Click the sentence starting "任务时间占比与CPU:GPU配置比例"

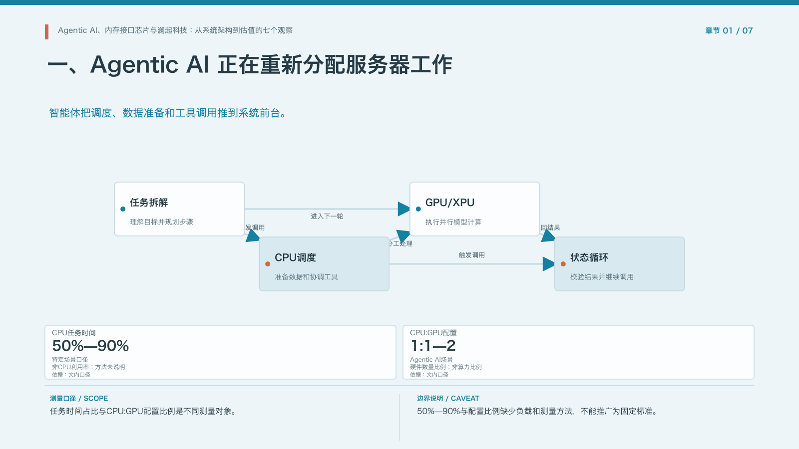coord(144,411)
